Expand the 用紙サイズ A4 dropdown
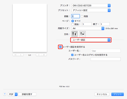 click(88, 28)
